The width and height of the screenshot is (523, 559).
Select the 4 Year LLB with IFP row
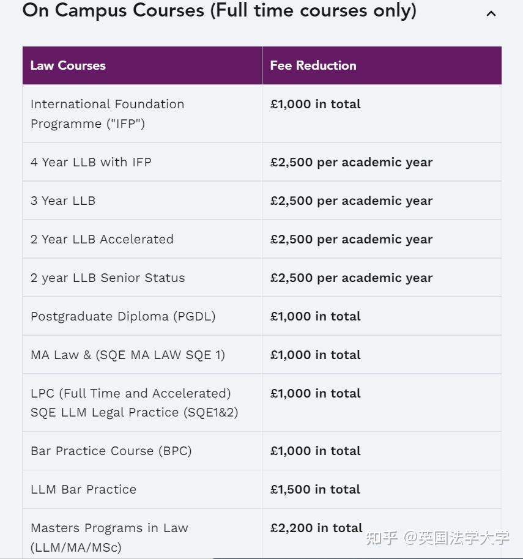click(x=91, y=162)
